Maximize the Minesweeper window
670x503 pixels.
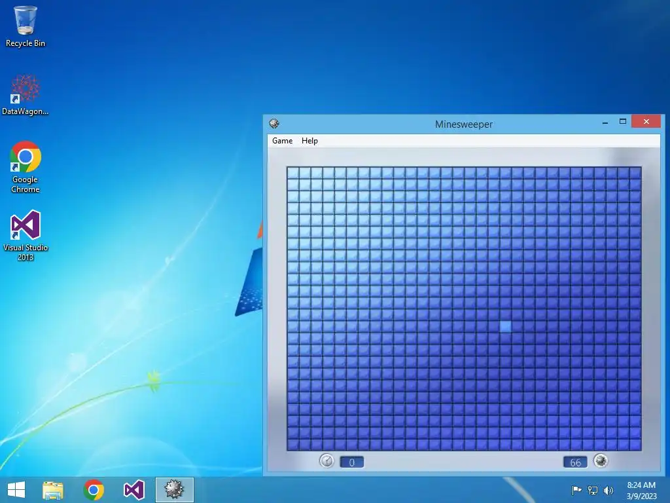point(623,122)
